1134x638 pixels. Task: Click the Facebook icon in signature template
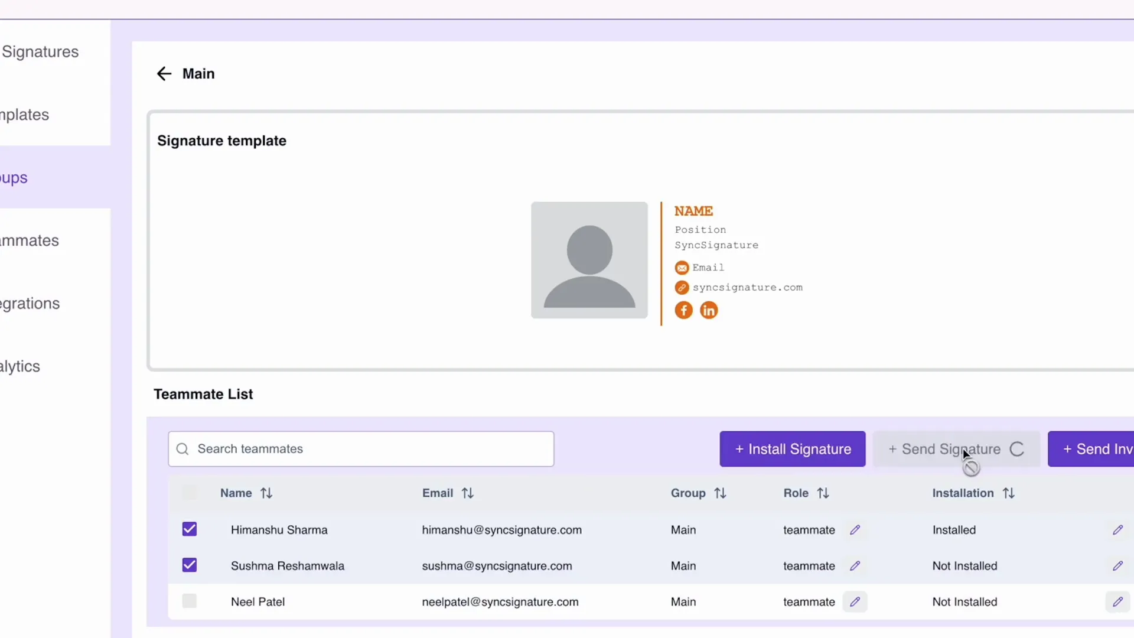click(683, 310)
